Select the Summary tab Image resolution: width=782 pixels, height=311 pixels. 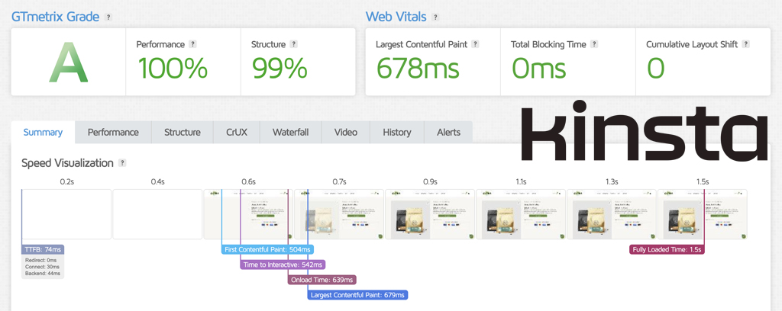click(43, 133)
